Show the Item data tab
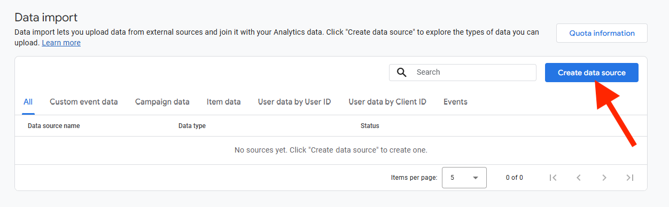This screenshot has width=669, height=207. (x=224, y=101)
